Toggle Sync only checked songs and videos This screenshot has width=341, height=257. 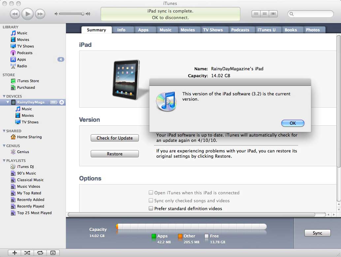(151, 201)
